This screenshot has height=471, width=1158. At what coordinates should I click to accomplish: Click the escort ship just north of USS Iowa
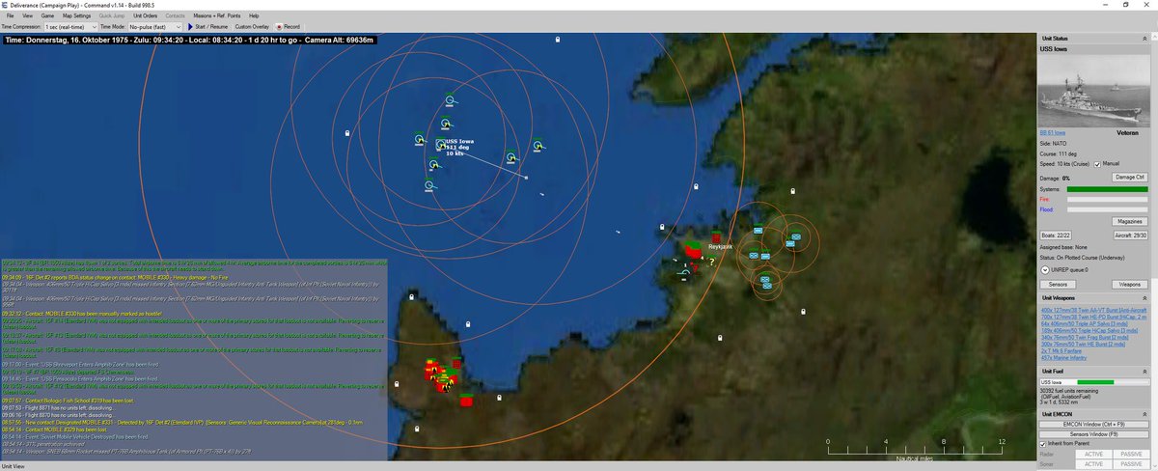[446, 124]
